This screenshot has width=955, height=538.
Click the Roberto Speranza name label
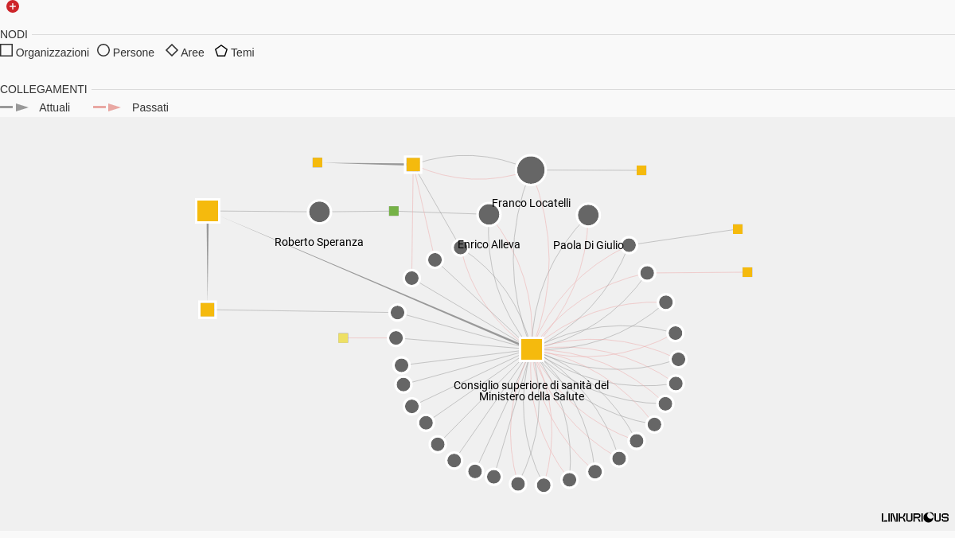click(x=319, y=242)
